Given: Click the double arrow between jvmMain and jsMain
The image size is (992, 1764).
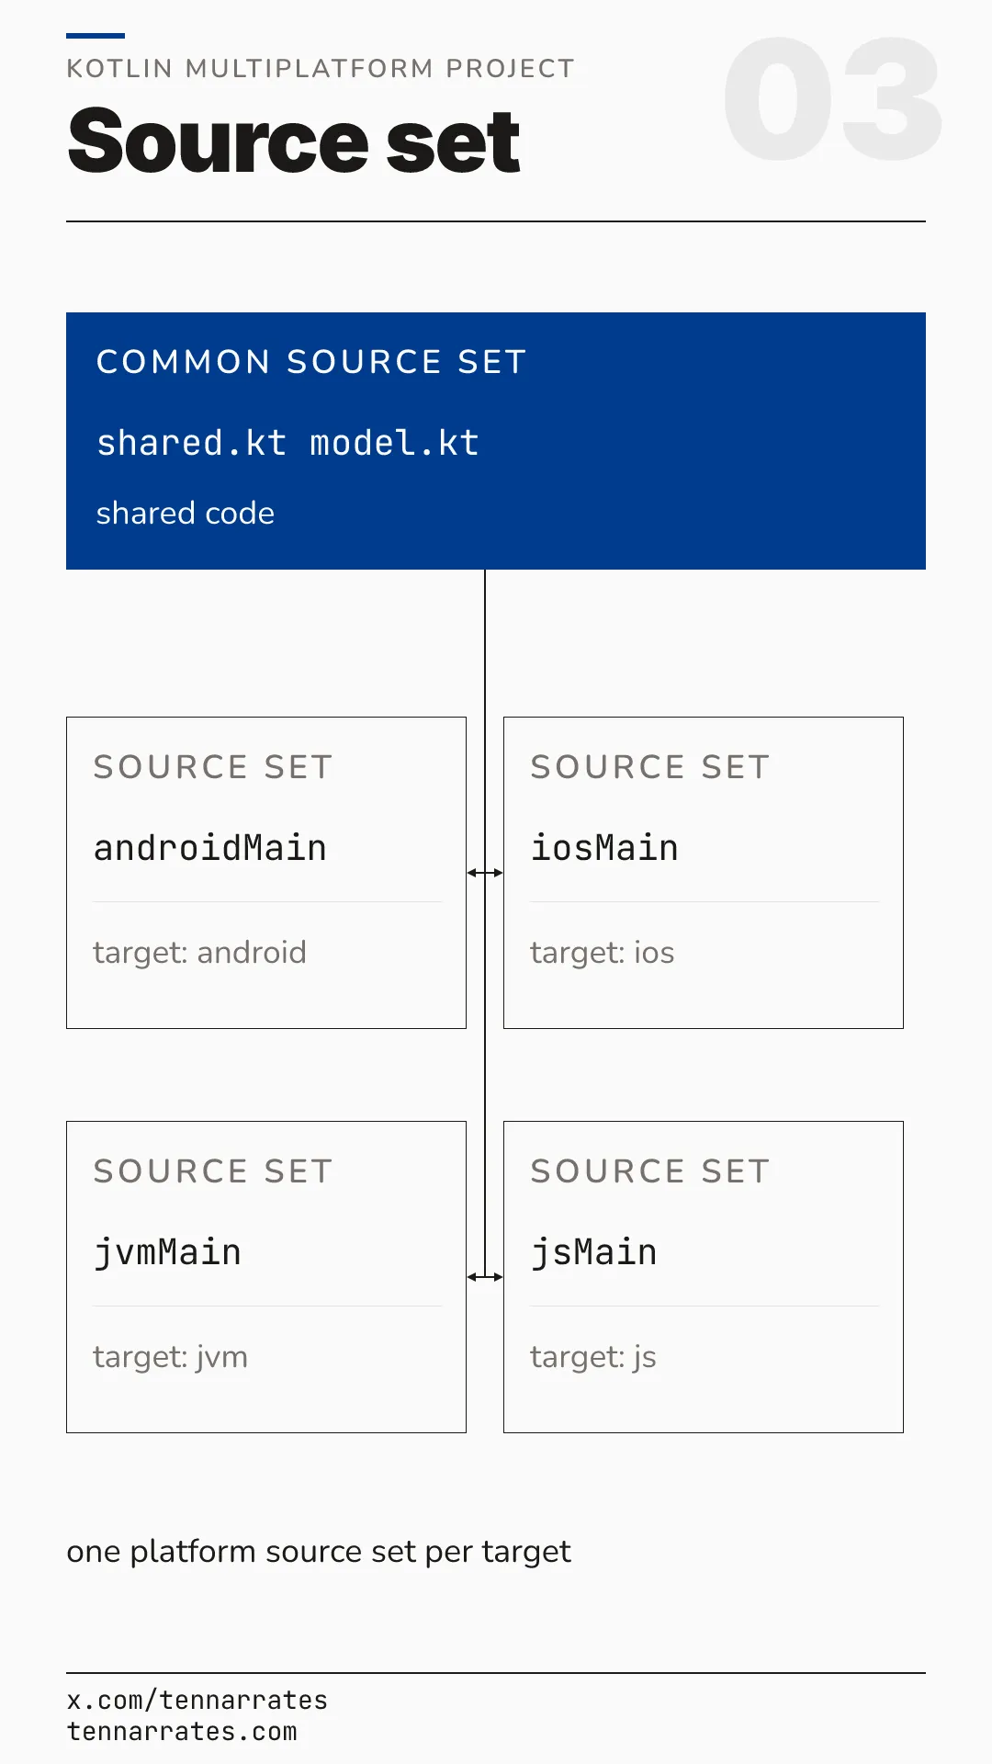Looking at the screenshot, I should click(485, 1277).
